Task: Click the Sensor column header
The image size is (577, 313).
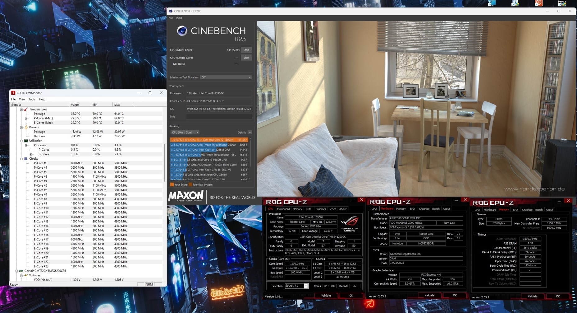Action: (39, 105)
